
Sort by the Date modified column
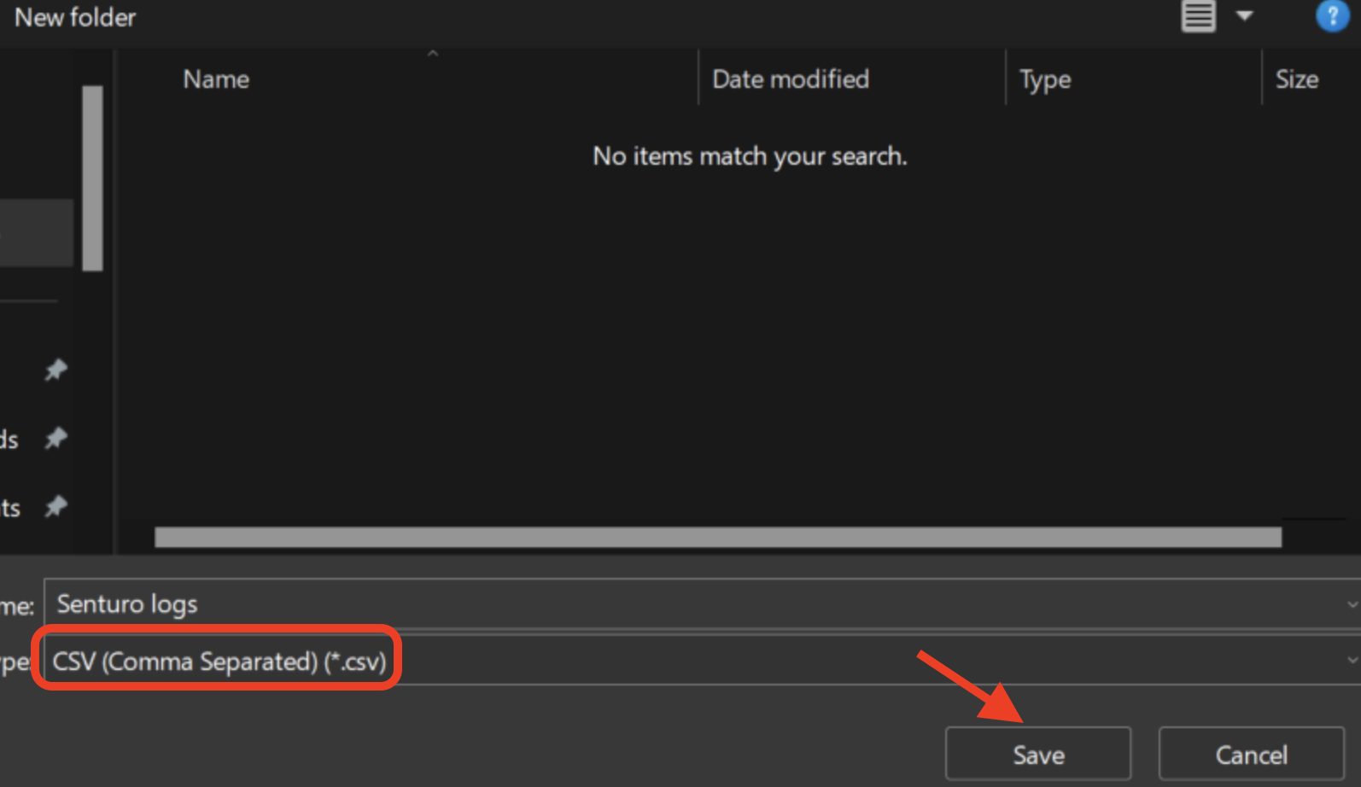click(791, 79)
